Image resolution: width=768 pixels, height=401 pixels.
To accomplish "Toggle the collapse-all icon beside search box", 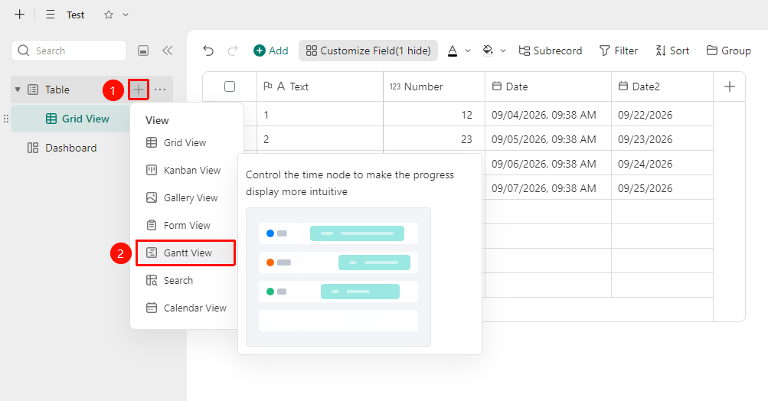I will (x=143, y=51).
